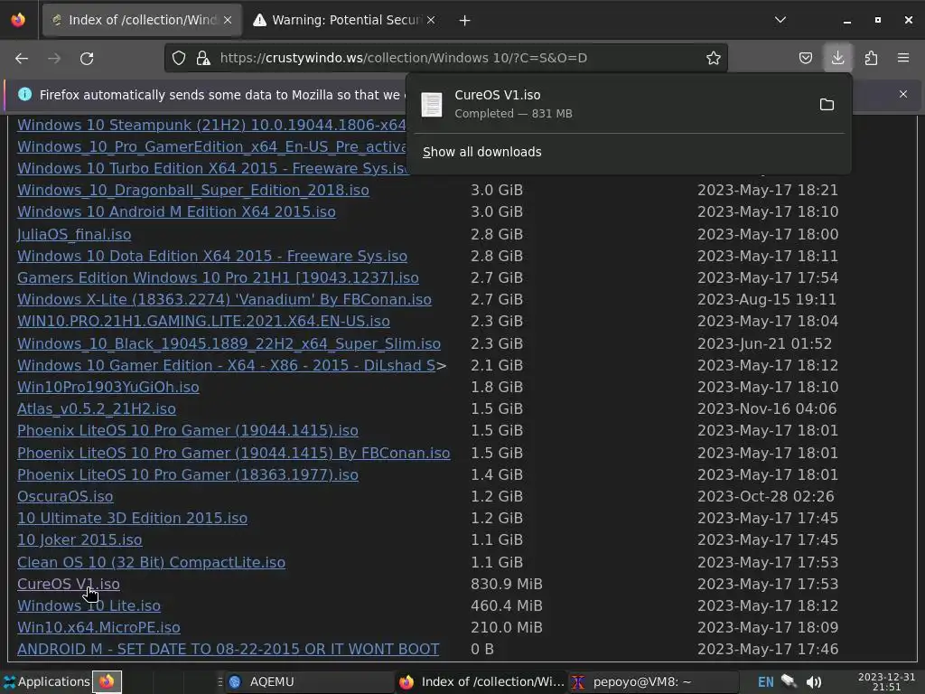
Task: Download Clean OS 10 (32 Bit) CompactLite.iso
Action: coord(151,562)
